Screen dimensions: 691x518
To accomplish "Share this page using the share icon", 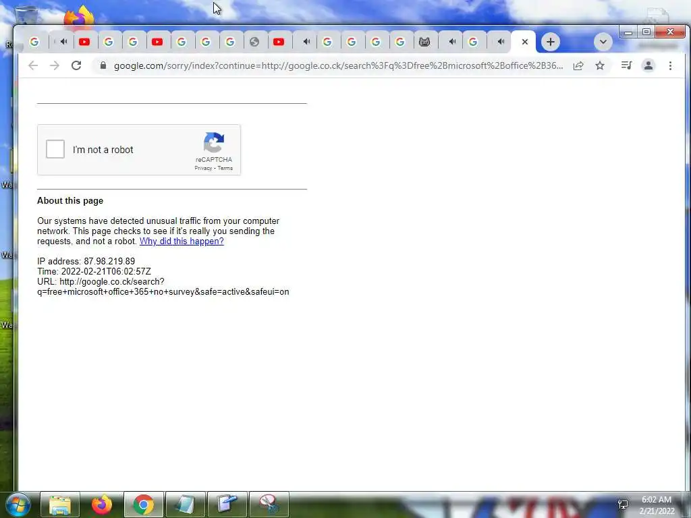I will coord(578,65).
